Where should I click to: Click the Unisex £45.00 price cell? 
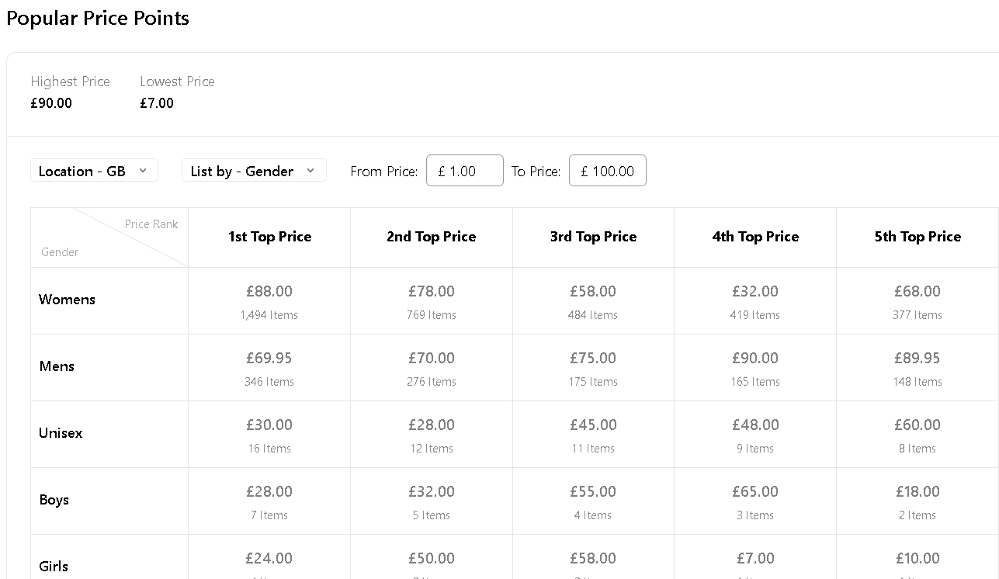[593, 435]
